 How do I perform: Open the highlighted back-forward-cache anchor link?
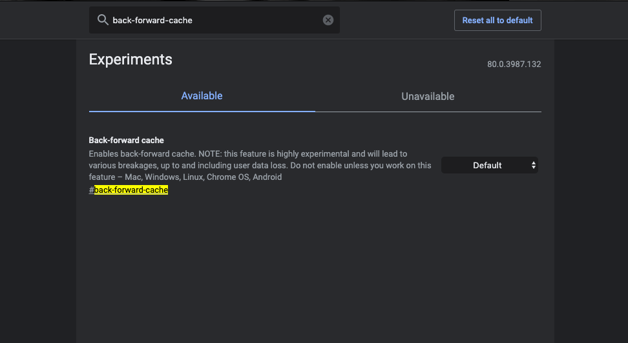(131, 190)
